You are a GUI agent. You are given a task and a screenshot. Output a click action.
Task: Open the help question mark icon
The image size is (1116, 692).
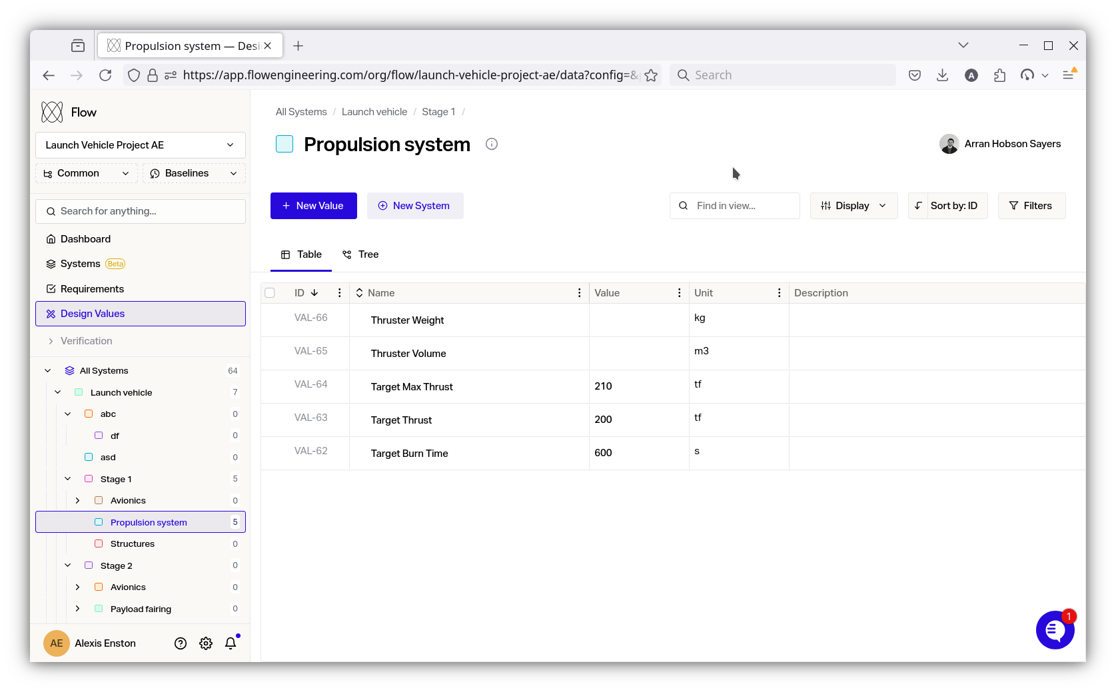point(181,643)
